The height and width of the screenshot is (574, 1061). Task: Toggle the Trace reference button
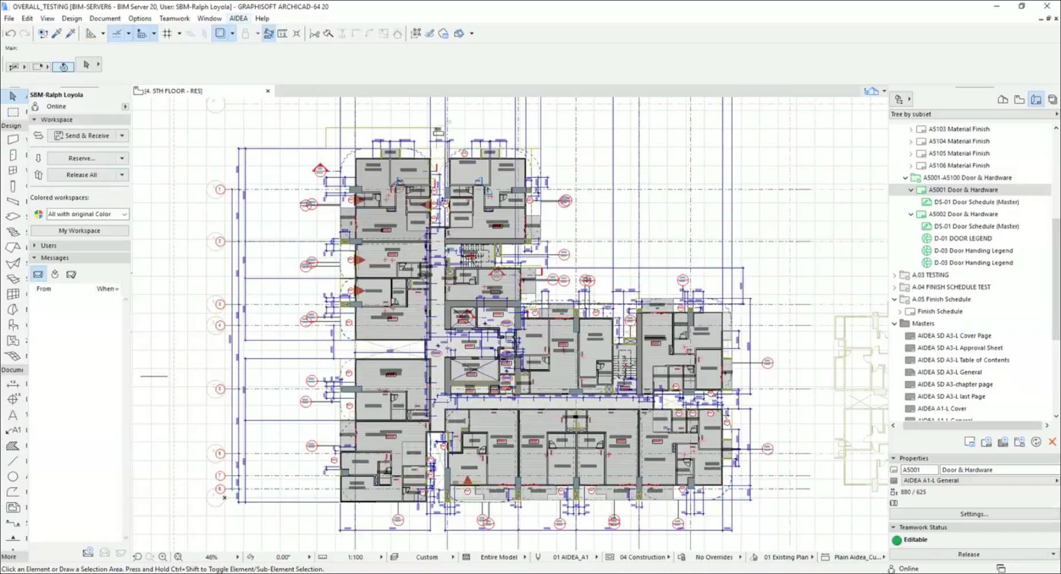(220, 33)
